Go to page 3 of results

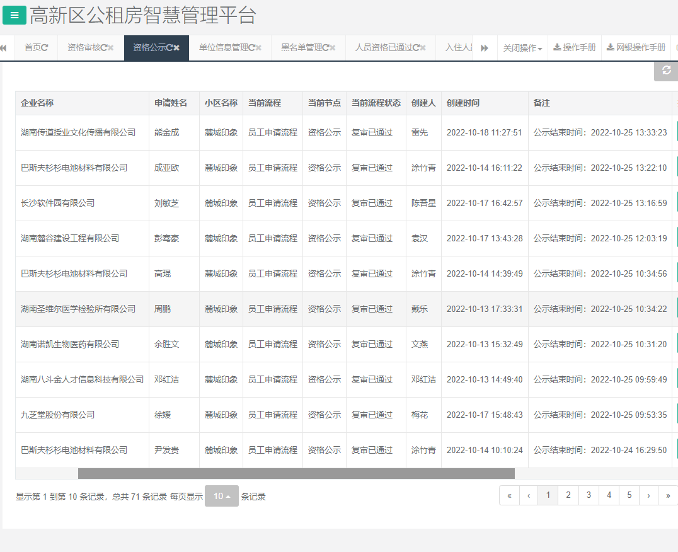[x=589, y=495]
